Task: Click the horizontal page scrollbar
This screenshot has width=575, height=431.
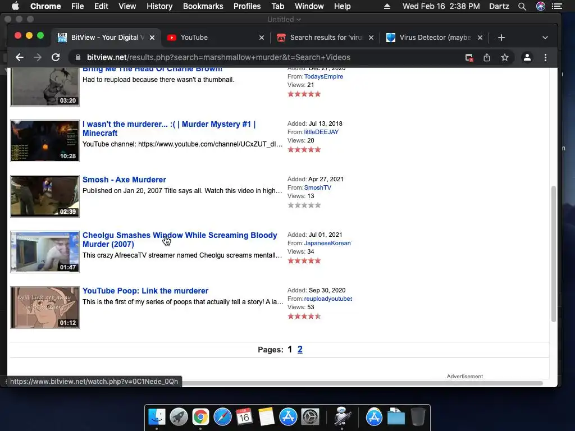Action: click(362, 383)
